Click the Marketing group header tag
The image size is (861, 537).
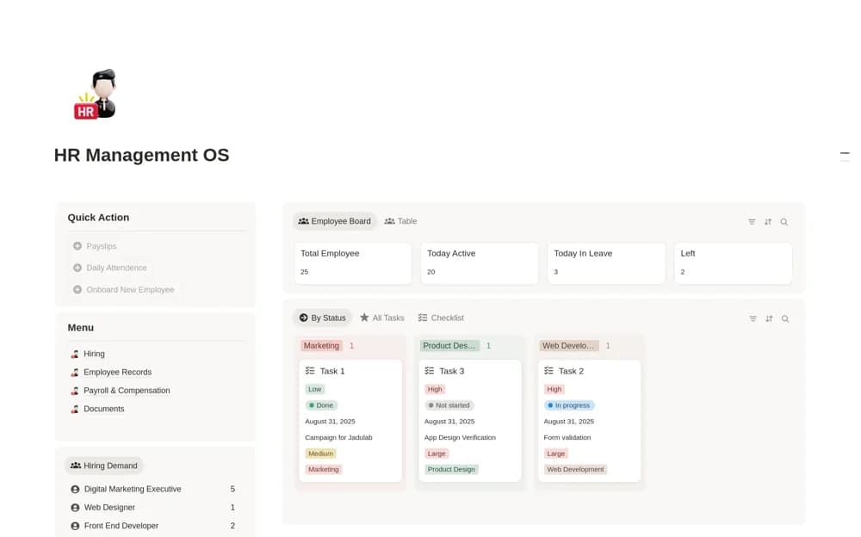click(321, 346)
